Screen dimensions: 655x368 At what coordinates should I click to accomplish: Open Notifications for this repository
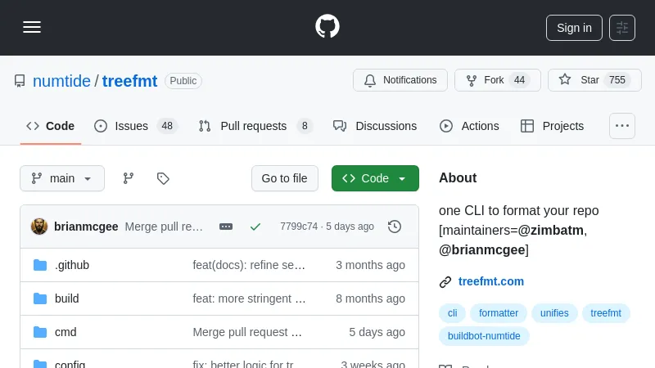(400, 80)
